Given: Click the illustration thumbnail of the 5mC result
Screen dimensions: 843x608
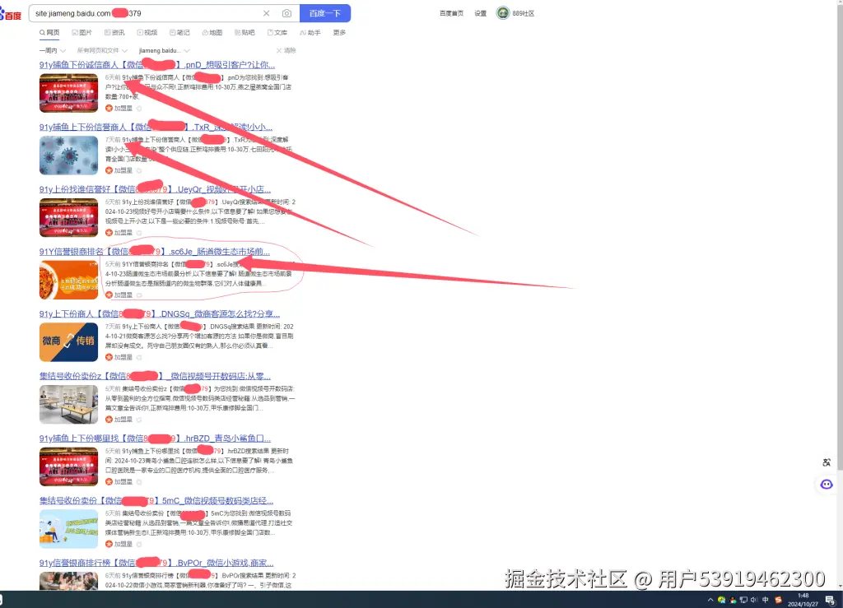Looking at the screenshot, I should pyautogui.click(x=69, y=529).
